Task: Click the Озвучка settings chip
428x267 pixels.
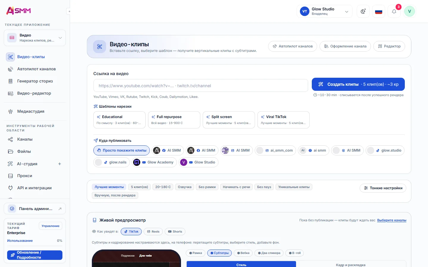Action: [185, 187]
